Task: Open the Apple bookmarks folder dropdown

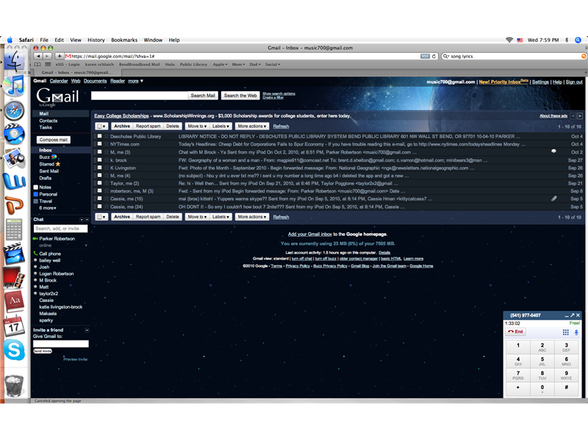Action: 220,65
